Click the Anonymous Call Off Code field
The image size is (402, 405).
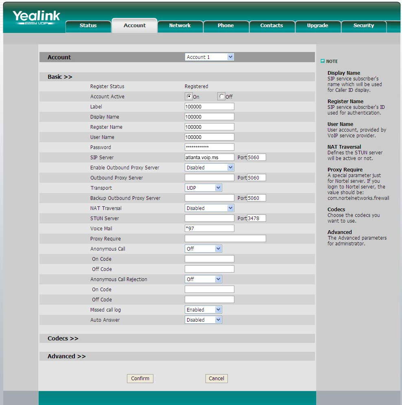click(209, 269)
